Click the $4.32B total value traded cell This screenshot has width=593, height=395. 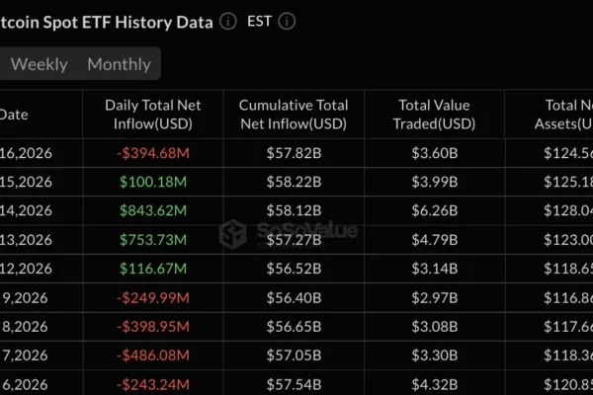(x=434, y=383)
